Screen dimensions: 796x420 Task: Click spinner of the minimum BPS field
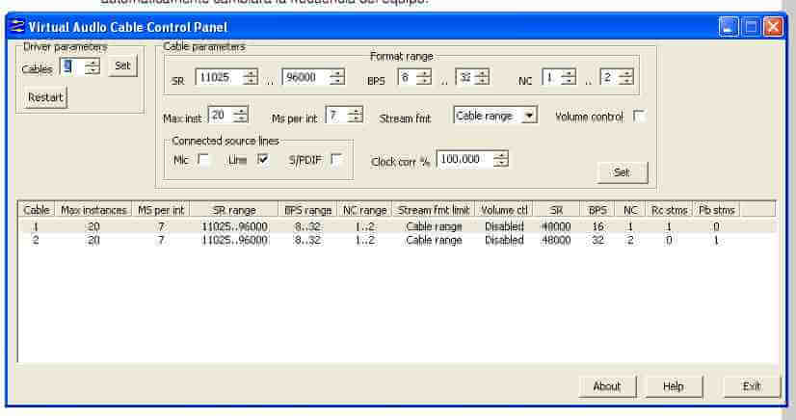[x=423, y=77]
